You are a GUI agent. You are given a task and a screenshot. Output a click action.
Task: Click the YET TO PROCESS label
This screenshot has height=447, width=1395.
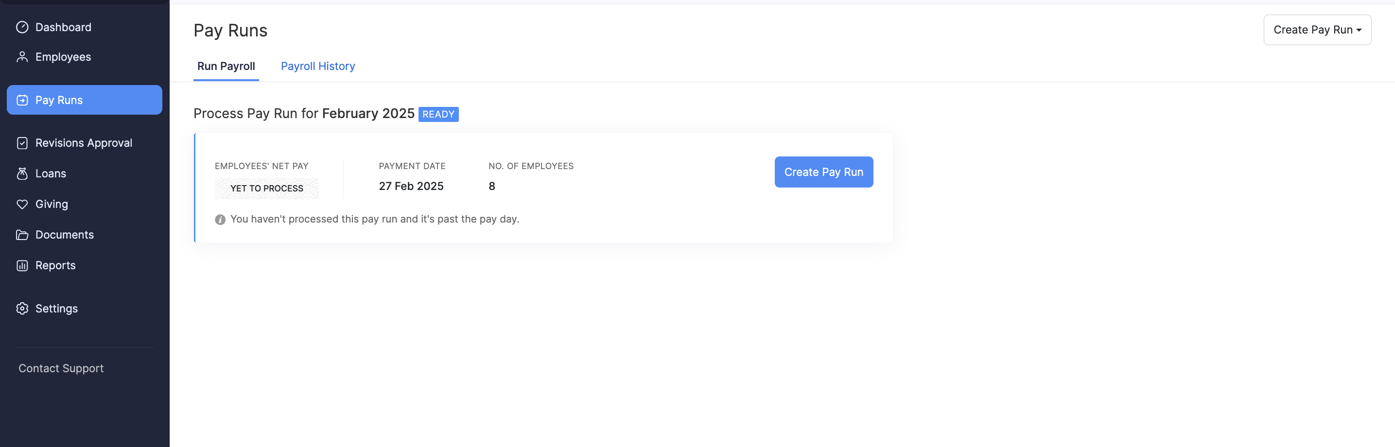(x=266, y=189)
